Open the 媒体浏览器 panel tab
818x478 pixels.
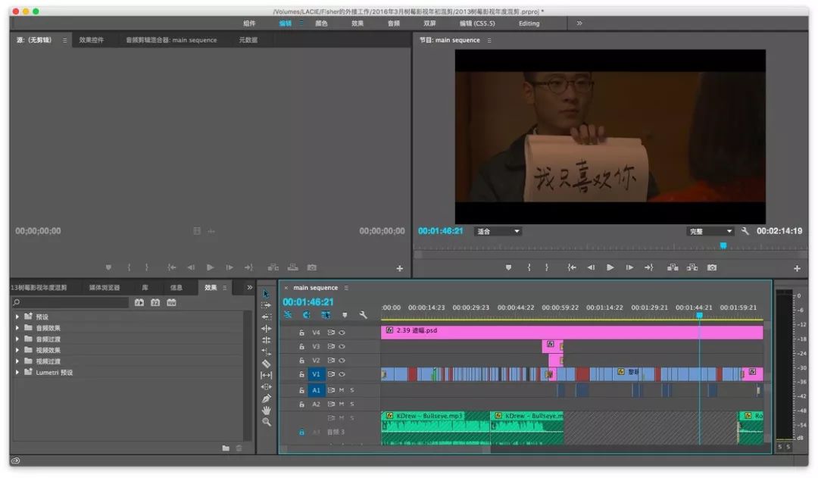[x=105, y=288]
